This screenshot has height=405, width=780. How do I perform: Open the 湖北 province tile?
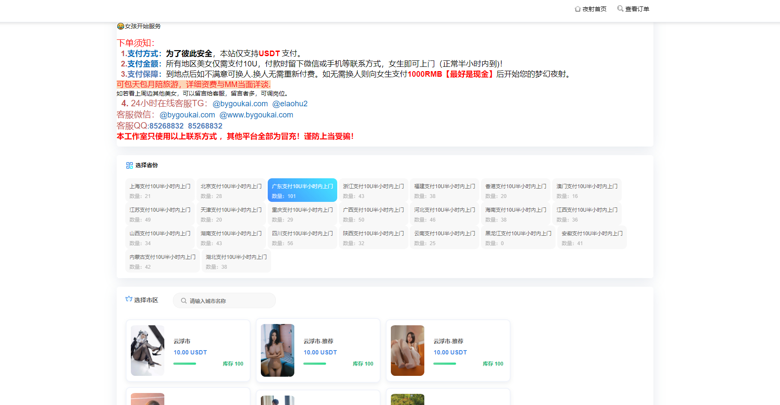point(236,261)
